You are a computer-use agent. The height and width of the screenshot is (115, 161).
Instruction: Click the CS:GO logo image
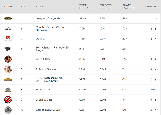tap(8, 29)
